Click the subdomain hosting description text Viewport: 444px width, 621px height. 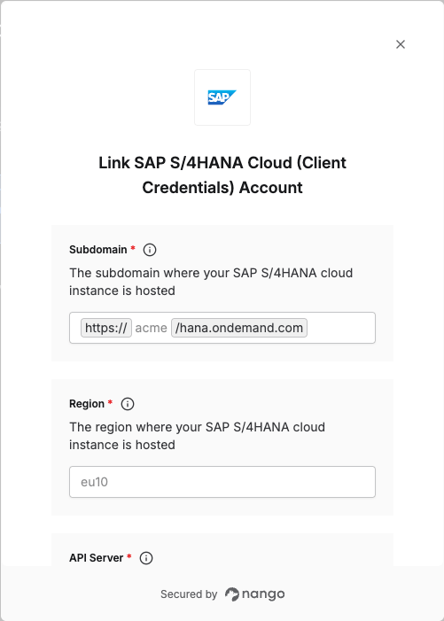pyautogui.click(x=211, y=282)
